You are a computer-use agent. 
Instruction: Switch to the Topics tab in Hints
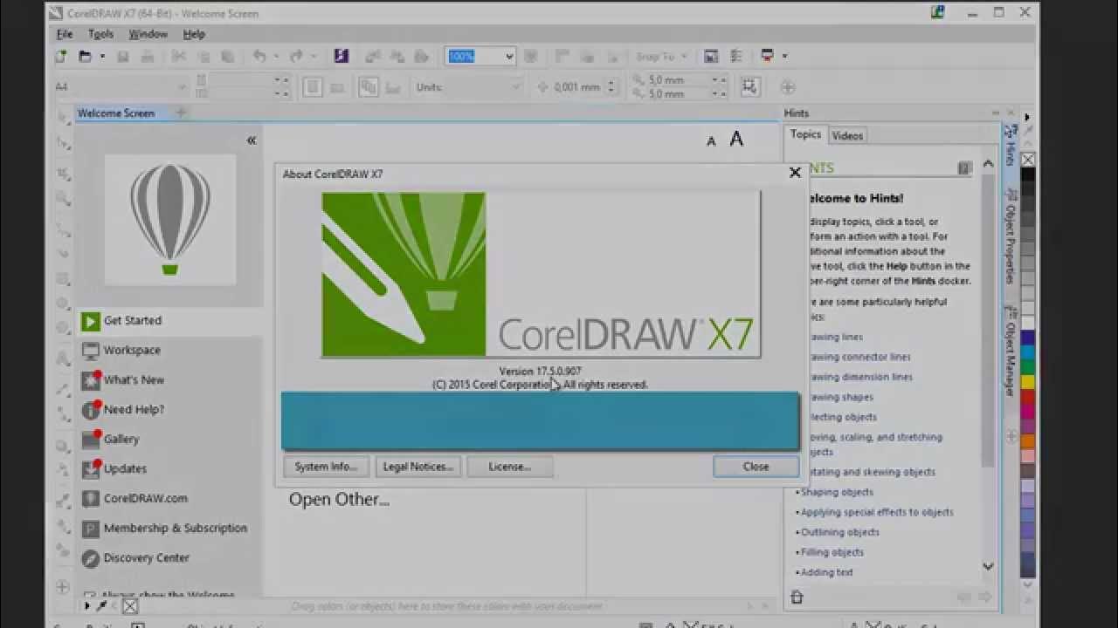click(x=805, y=134)
